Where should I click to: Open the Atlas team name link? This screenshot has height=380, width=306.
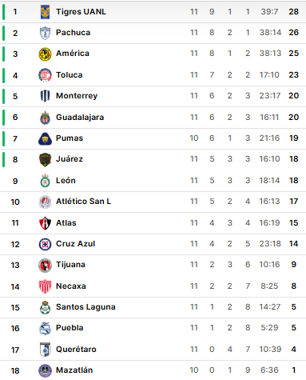click(x=66, y=223)
